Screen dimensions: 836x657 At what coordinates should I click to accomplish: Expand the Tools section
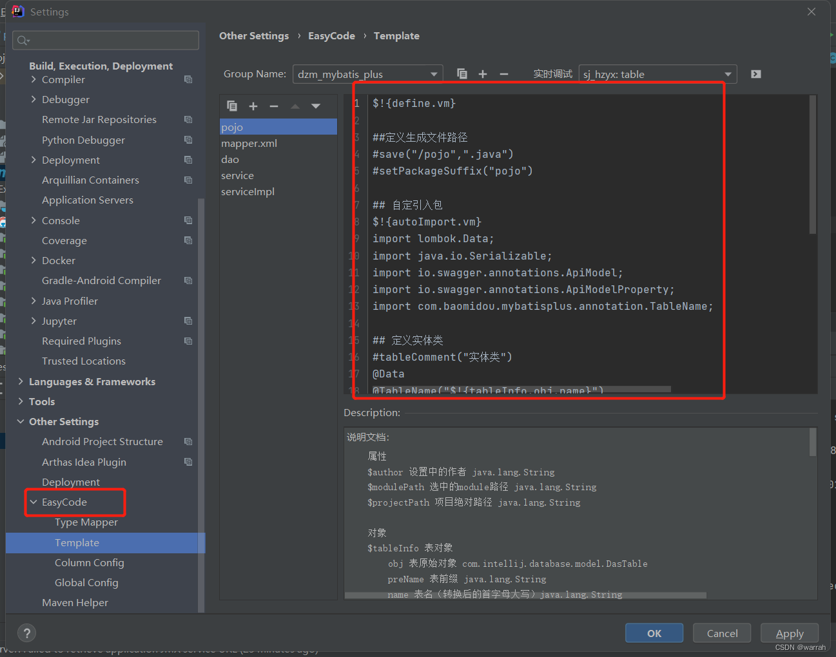click(x=21, y=401)
